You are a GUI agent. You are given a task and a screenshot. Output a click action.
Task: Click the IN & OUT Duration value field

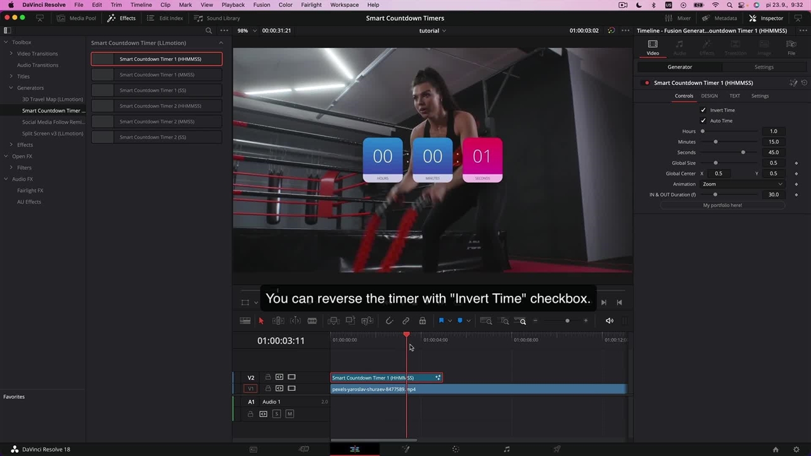point(774,194)
